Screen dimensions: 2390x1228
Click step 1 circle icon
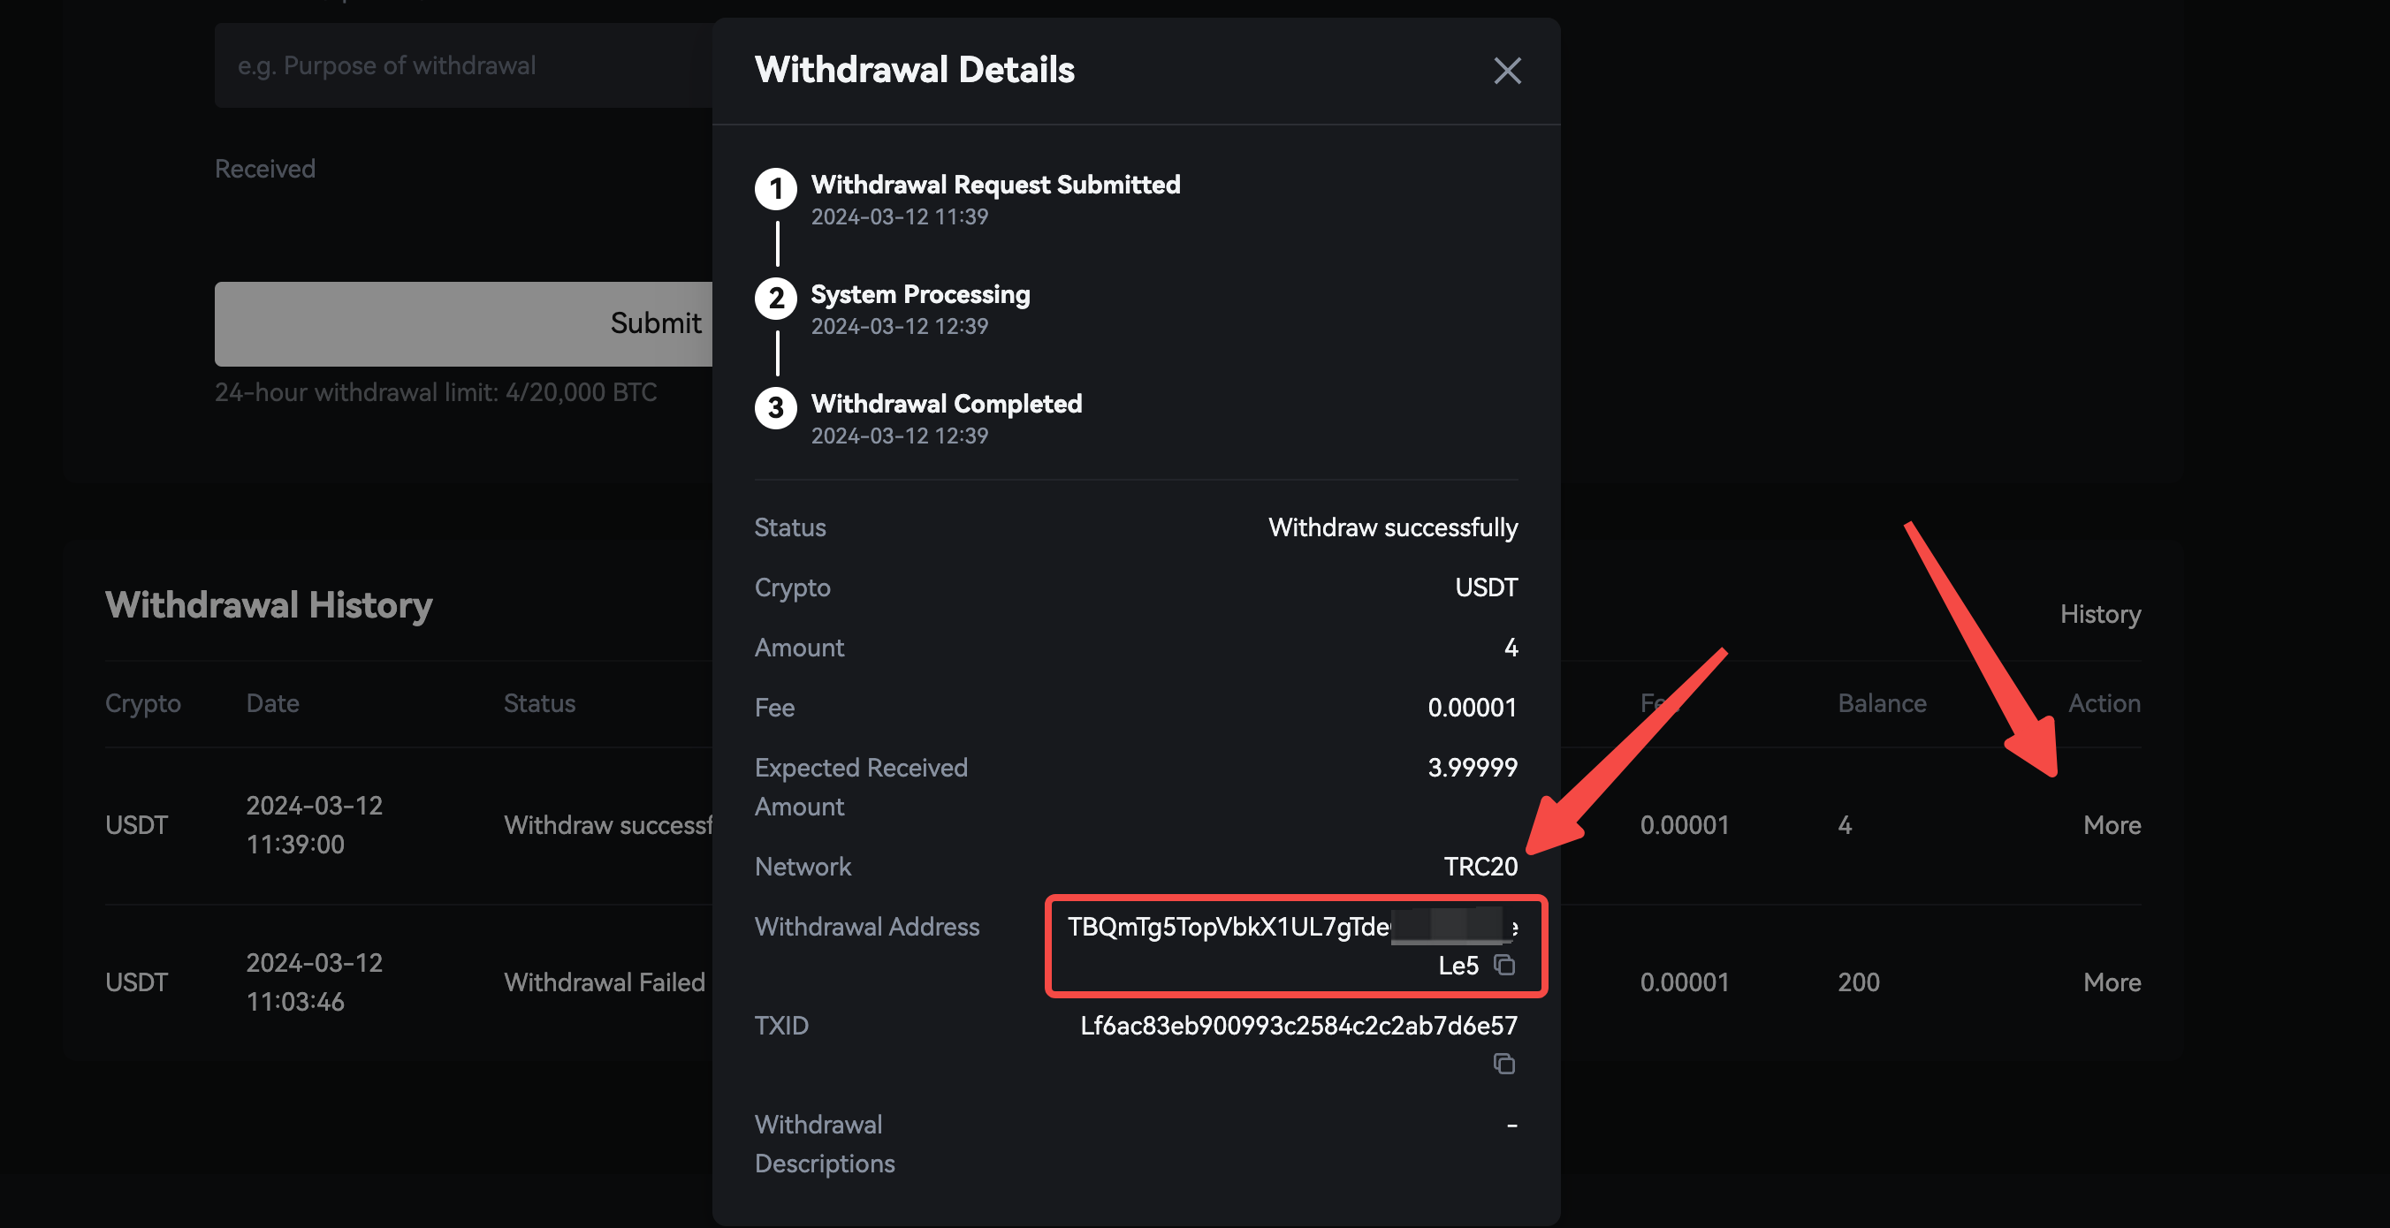click(776, 189)
